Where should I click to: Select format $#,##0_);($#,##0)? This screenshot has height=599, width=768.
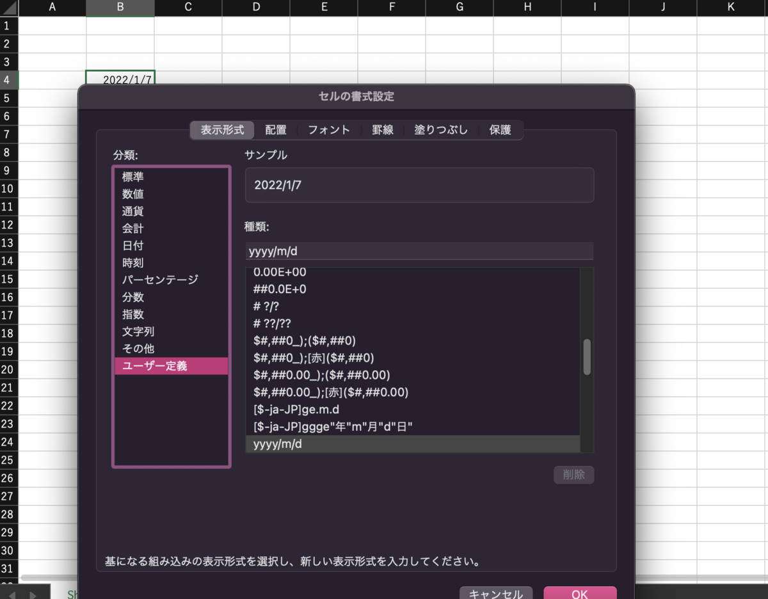pos(413,340)
